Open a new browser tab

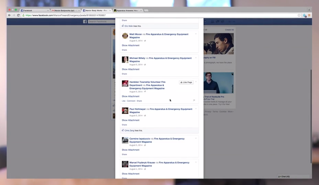coord(146,10)
